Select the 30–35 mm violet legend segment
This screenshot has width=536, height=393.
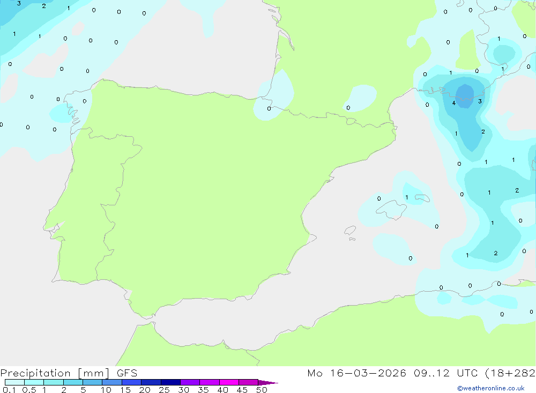(x=190, y=382)
